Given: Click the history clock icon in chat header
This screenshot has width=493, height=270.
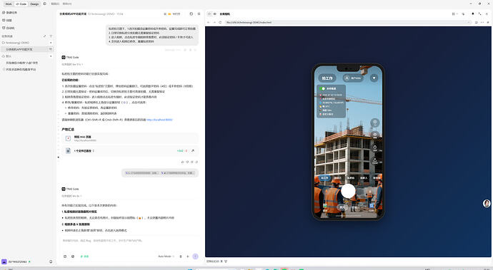Looking at the screenshot, I should (x=191, y=14).
